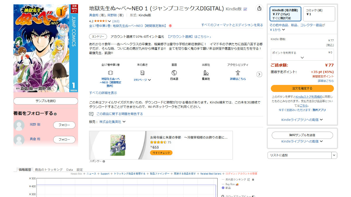This screenshot has width=351, height=197.
Task: Expand the rating breakdown chevron next to 4.2
Action: coord(109,21)
